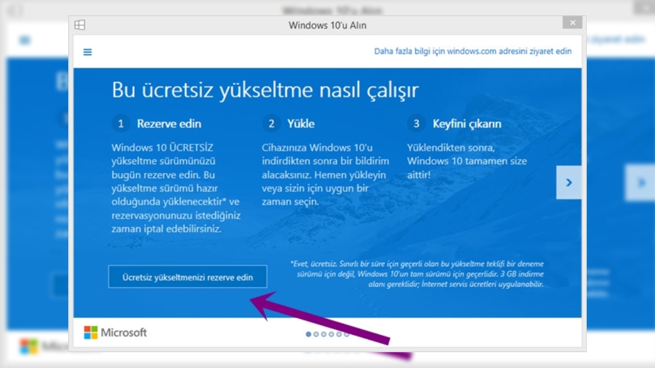
Task: Close the Windows 10'u Alın dialog
Action: 573,22
